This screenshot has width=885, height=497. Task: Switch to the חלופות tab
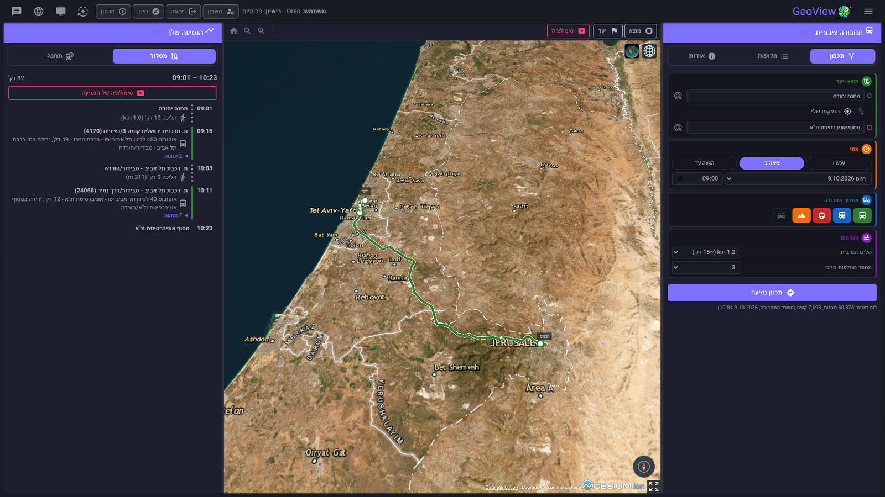(772, 56)
